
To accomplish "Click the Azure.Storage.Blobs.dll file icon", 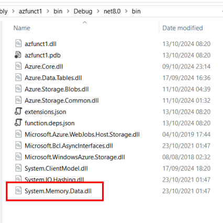I will coord(18,89).
